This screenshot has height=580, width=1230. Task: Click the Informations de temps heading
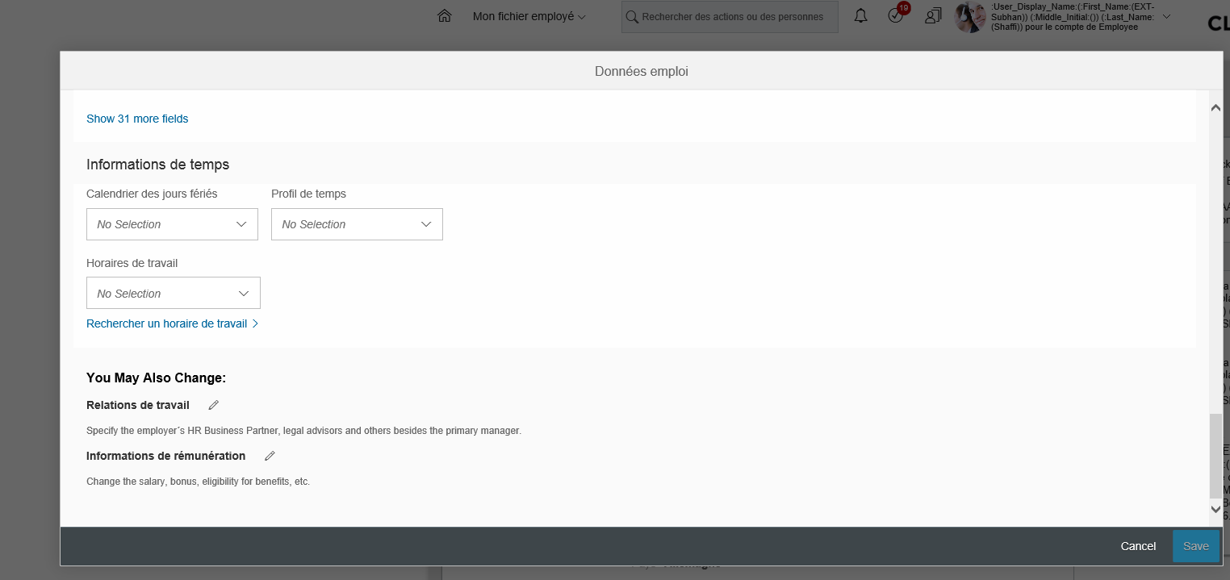(157, 165)
